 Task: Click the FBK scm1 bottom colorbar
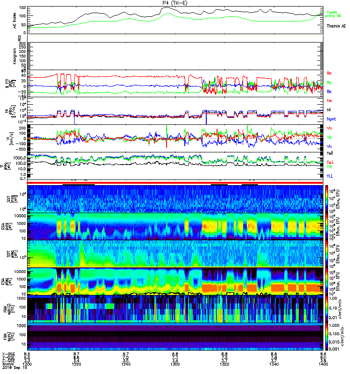327,337
